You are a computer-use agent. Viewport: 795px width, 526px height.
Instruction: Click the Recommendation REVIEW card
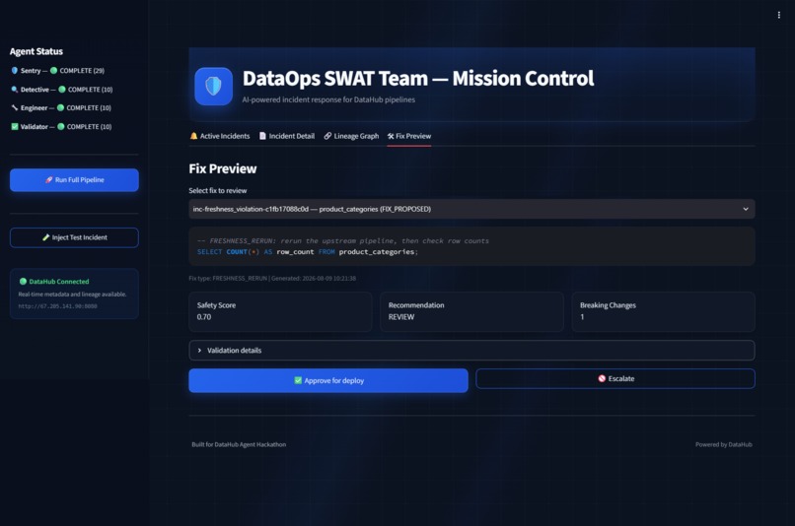pyautogui.click(x=471, y=311)
